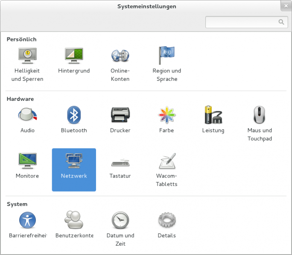This screenshot has width=292, height=255.
Task: Open Maus und Touchpad settings
Action: [x=260, y=123]
